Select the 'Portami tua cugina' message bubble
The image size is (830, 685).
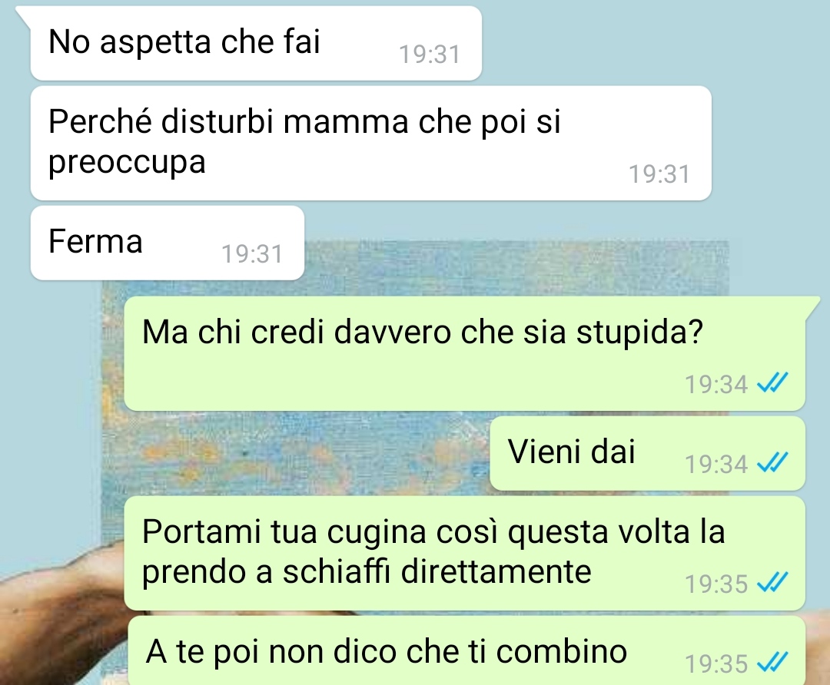[x=465, y=553]
